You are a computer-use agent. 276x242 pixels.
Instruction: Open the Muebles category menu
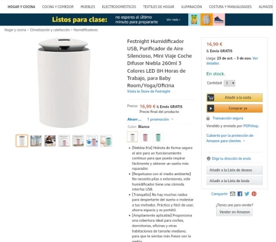click(88, 7)
